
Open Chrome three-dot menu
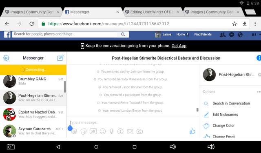255,24
